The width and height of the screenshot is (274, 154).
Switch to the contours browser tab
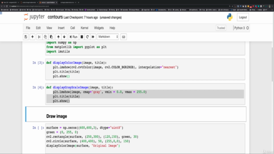(48, 3)
